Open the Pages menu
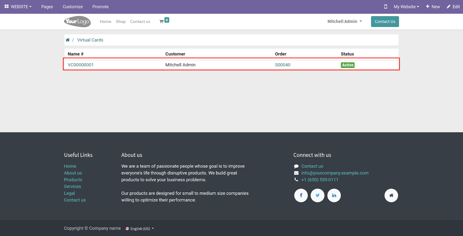 click(47, 7)
